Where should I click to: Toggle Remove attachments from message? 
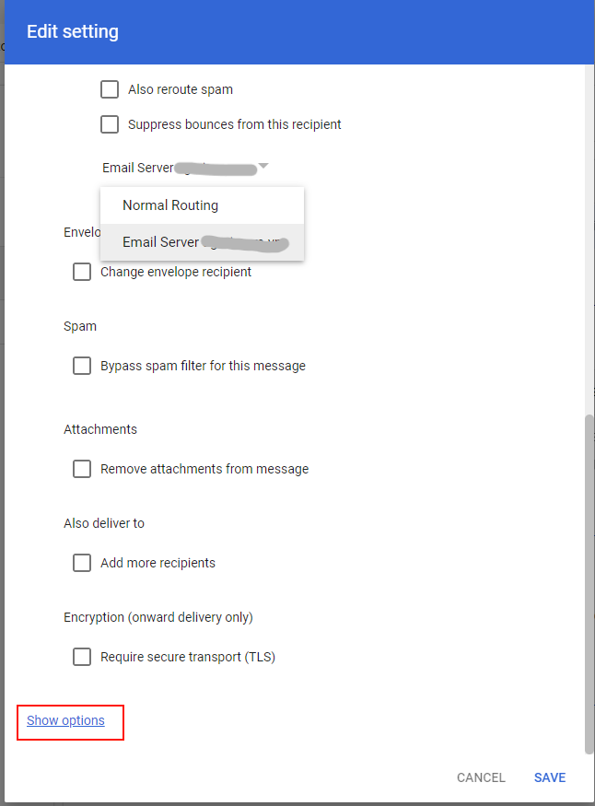82,469
